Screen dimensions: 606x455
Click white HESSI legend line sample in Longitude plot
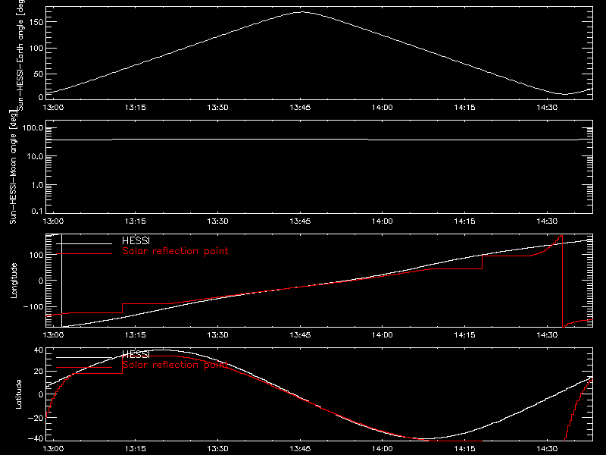click(x=84, y=243)
